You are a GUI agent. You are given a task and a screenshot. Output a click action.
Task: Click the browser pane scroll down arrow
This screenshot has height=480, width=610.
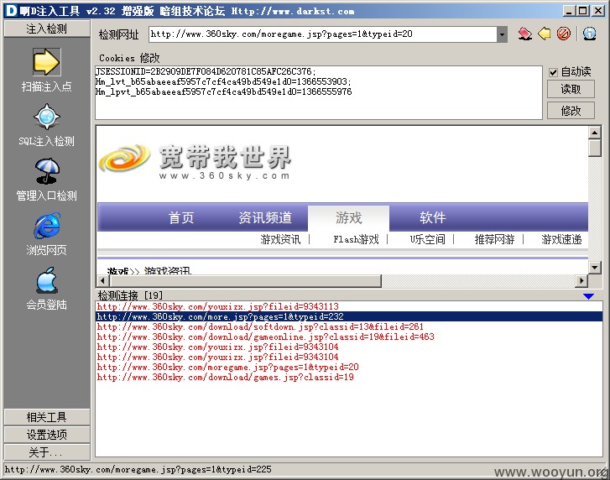click(594, 268)
